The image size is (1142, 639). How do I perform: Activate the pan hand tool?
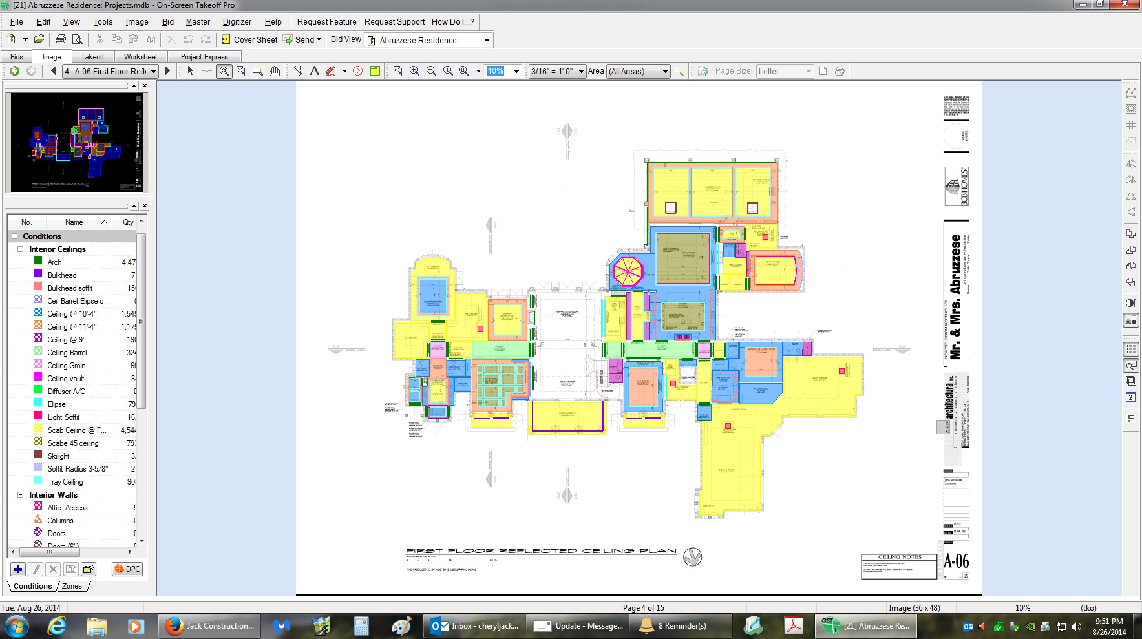pyautogui.click(x=275, y=71)
